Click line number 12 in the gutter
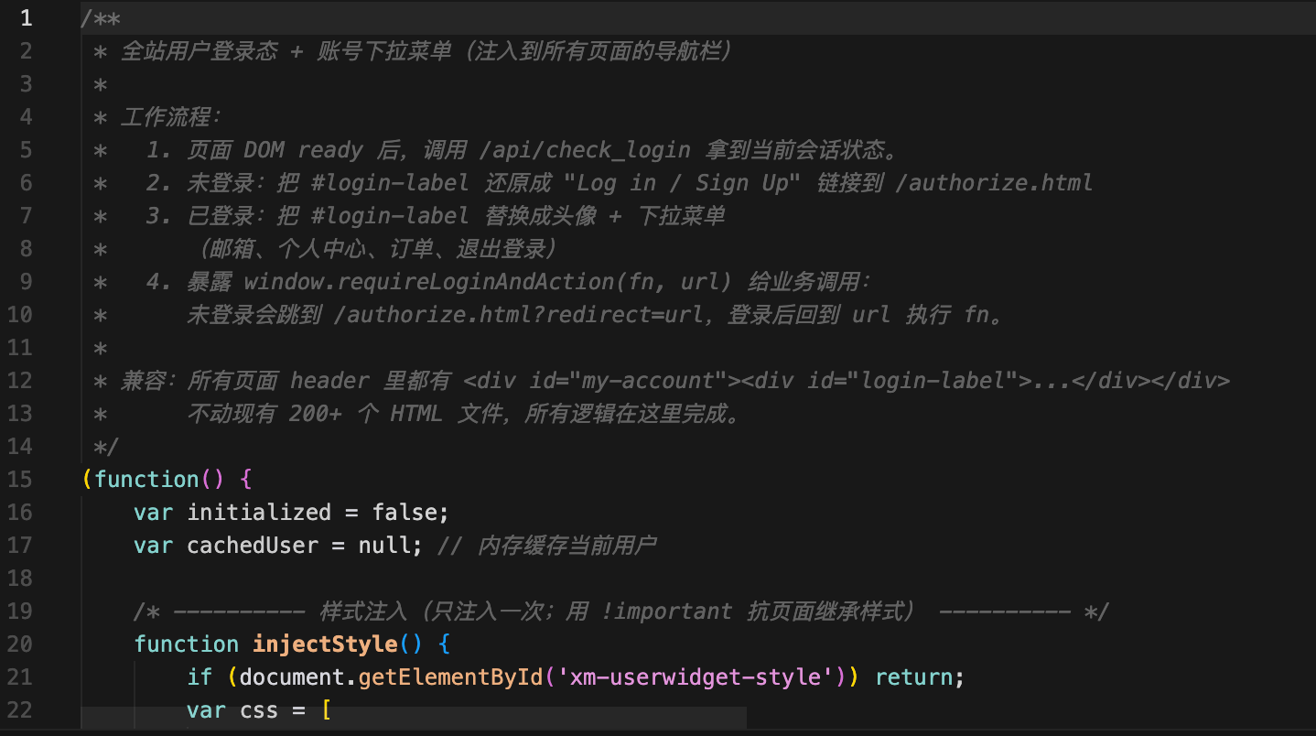 click(19, 381)
